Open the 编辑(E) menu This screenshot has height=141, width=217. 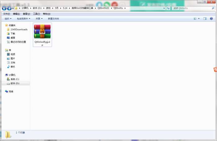point(16,14)
